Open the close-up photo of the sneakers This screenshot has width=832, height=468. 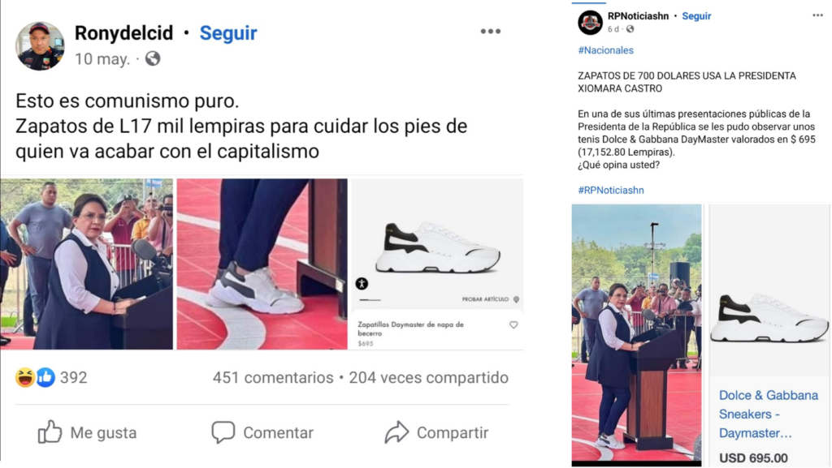(262, 264)
